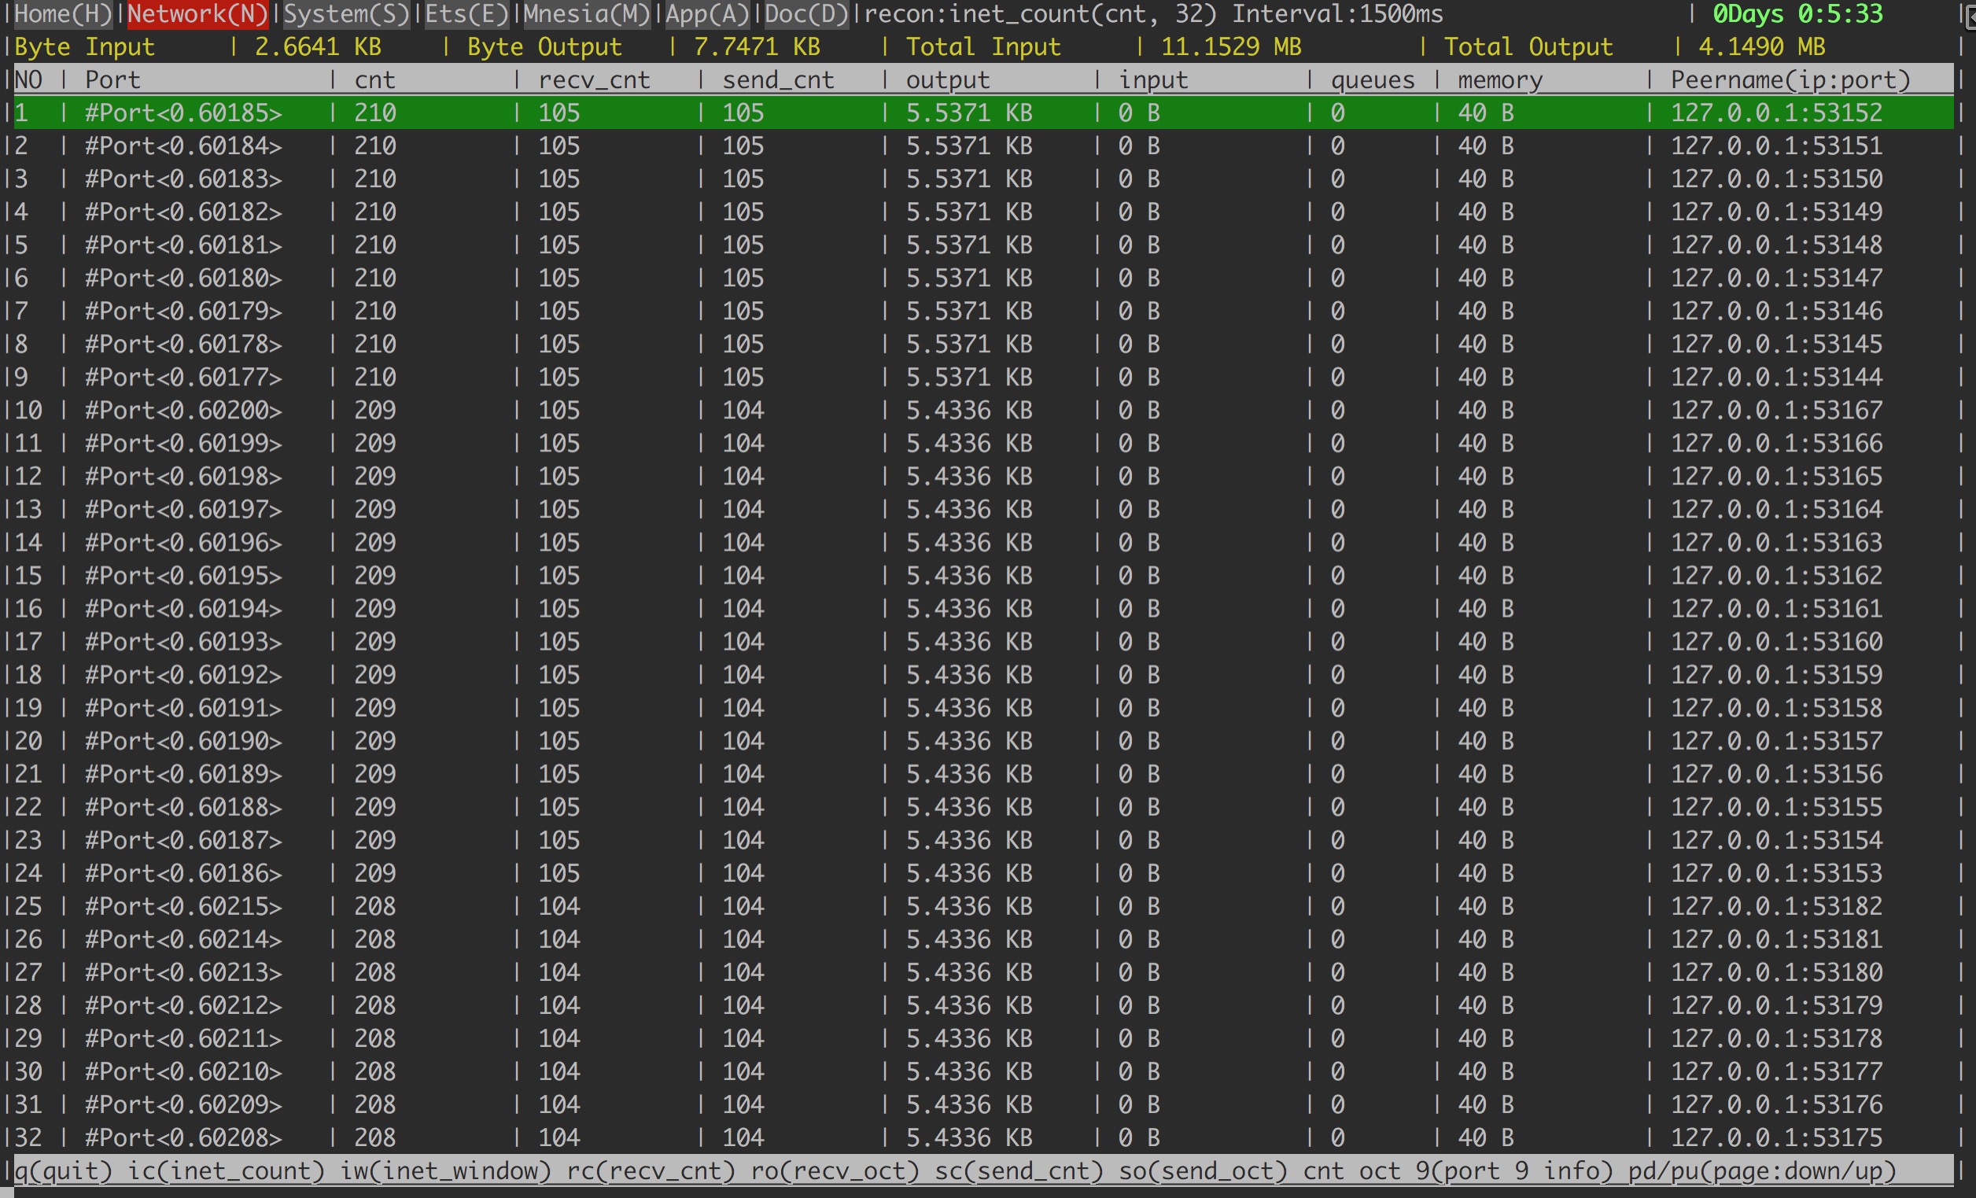Select the Mnesia(M) tab

(x=586, y=13)
